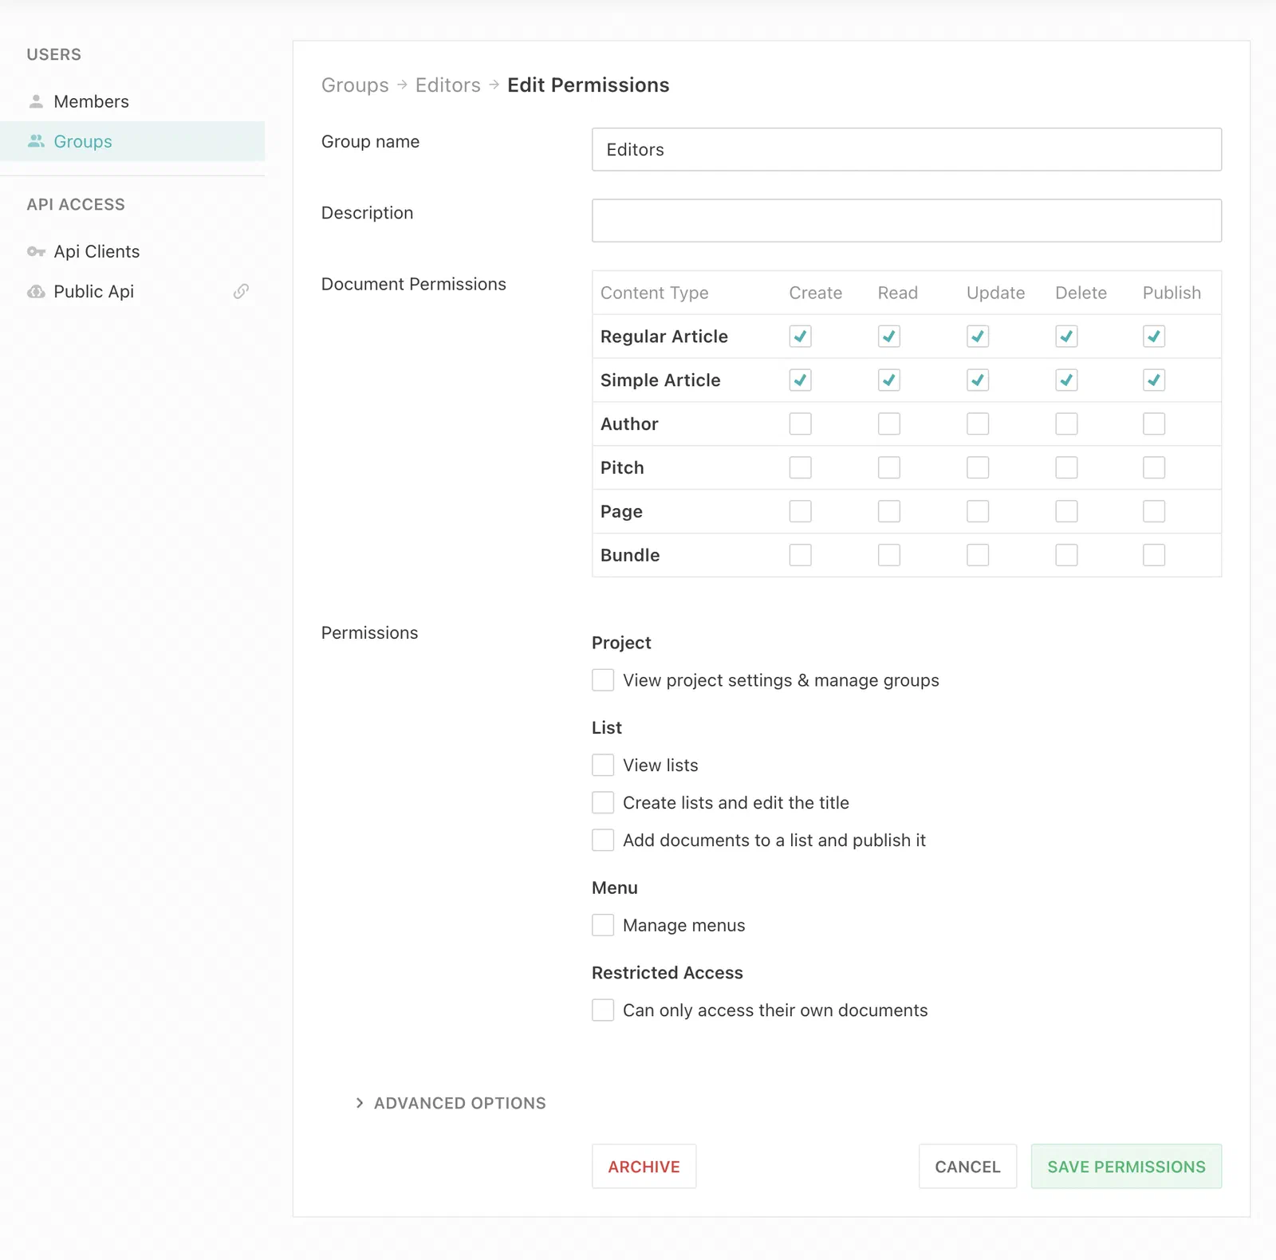Click the Bundle row label
1276x1260 pixels.
[630, 555]
